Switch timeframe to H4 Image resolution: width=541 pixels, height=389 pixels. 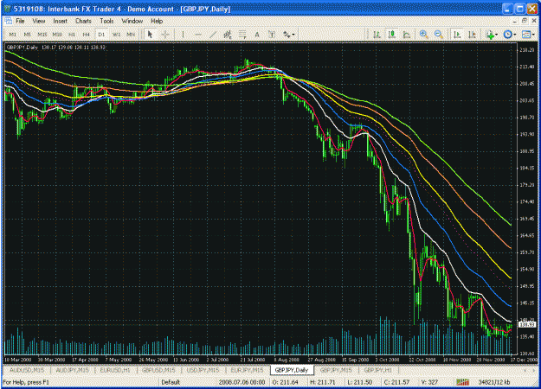87,35
